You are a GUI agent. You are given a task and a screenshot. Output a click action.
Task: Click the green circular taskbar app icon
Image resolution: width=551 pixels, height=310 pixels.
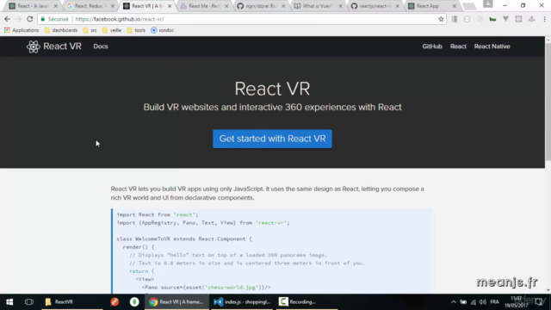134,302
